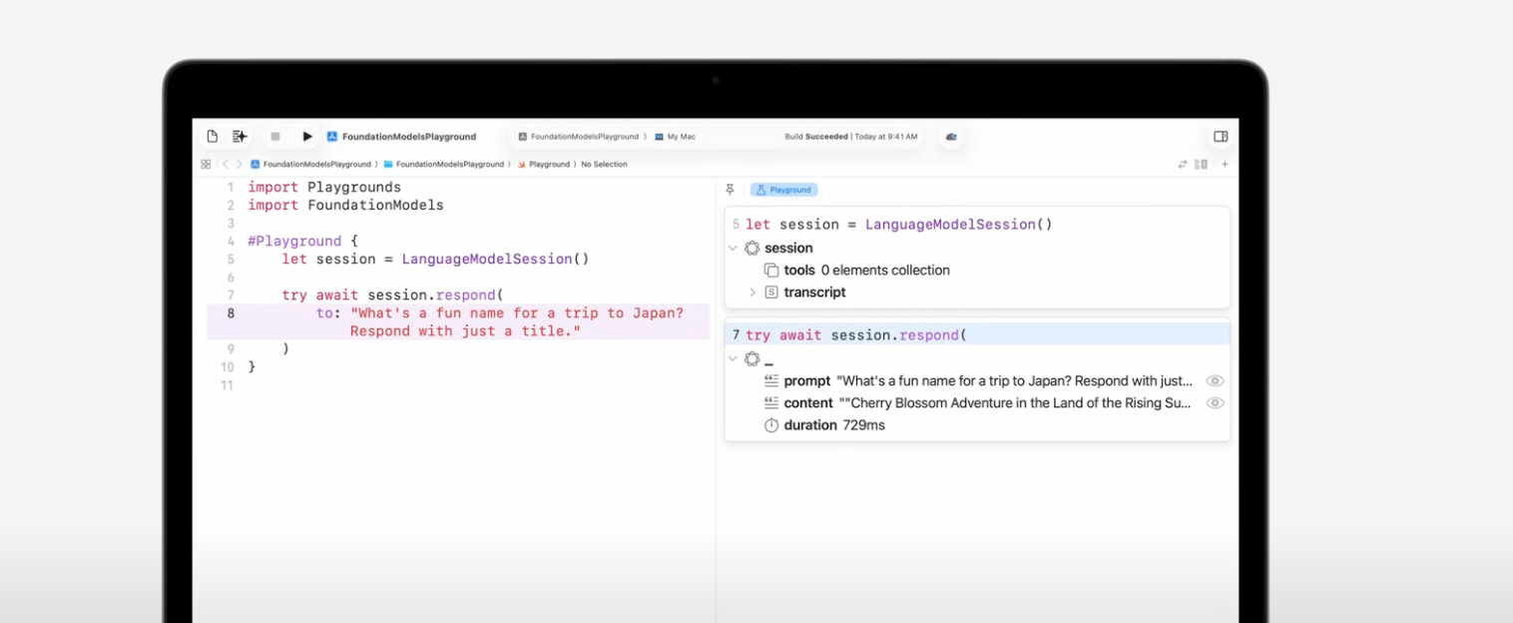Click the session gear icon
Viewport: 1513px width, 623px height.
click(753, 248)
